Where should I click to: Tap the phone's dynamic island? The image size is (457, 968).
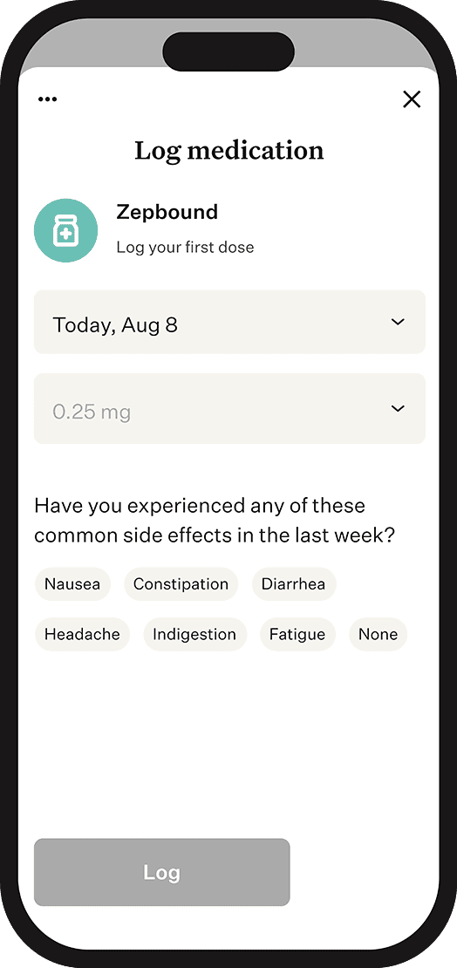click(x=228, y=51)
